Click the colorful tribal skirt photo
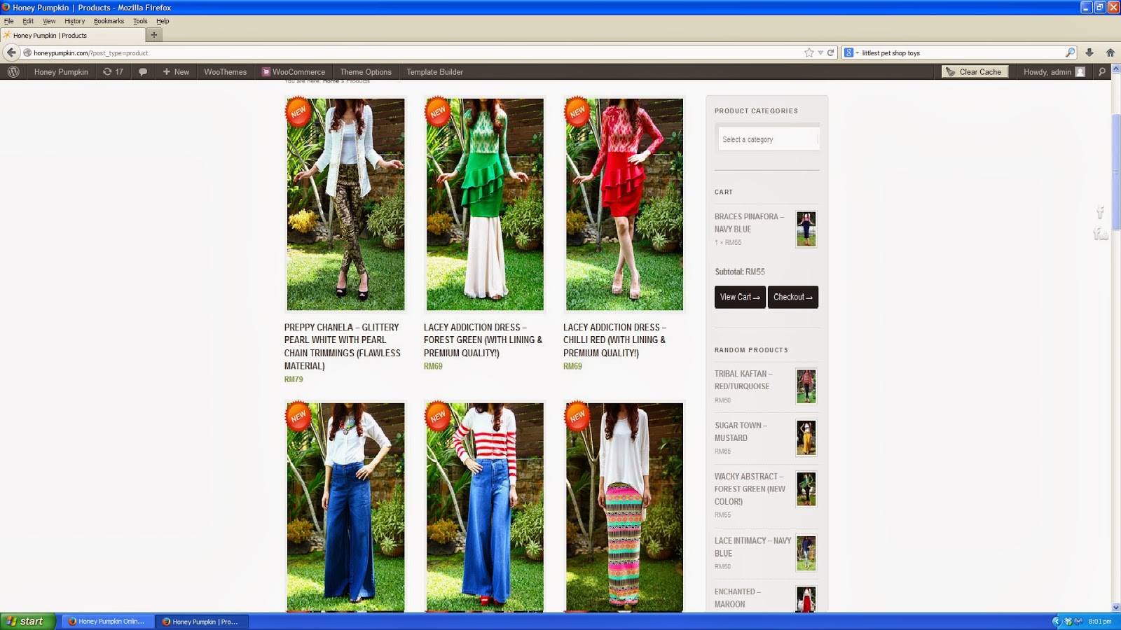Screen dimensions: 1121x630 [x=624, y=507]
